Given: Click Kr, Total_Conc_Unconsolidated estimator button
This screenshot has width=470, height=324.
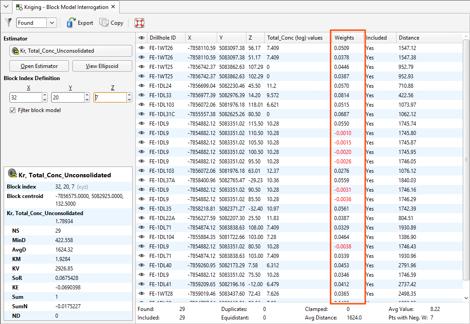Looking at the screenshot, I should point(71,51).
